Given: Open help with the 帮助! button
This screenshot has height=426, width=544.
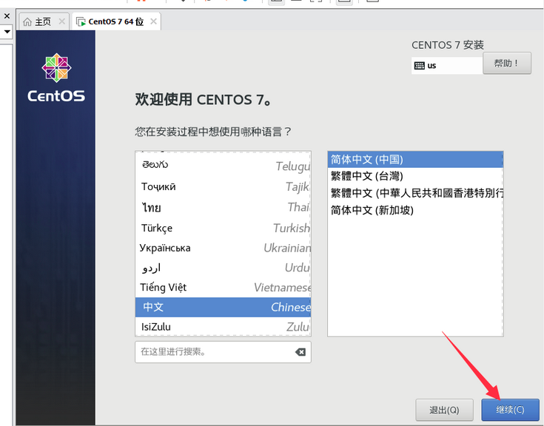Looking at the screenshot, I should point(507,64).
